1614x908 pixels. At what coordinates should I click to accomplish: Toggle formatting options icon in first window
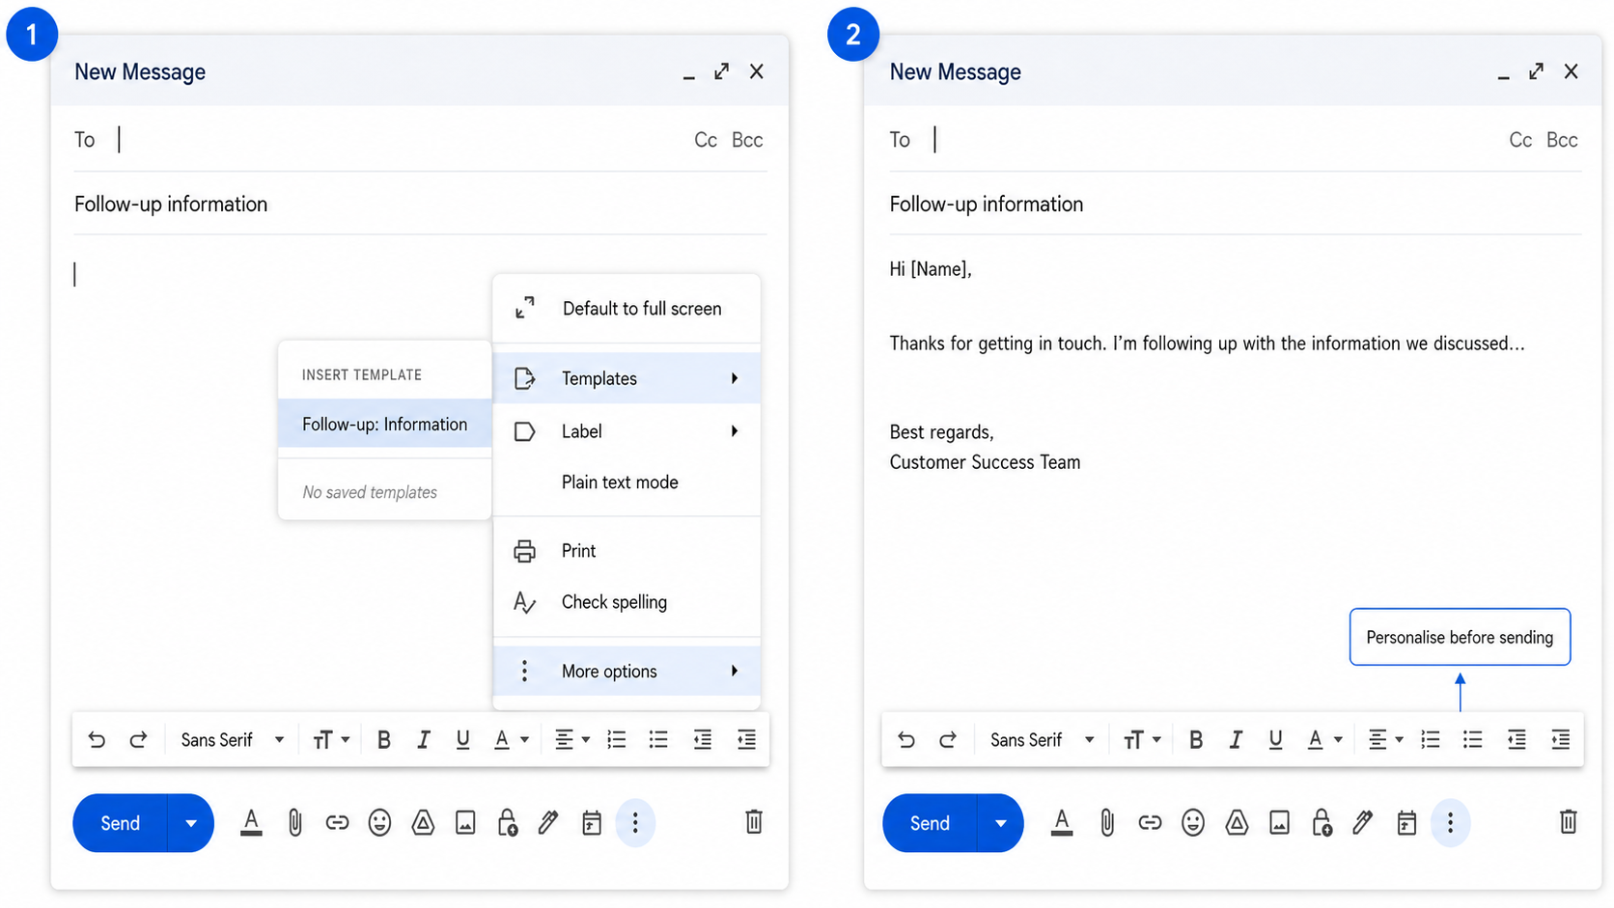251,823
